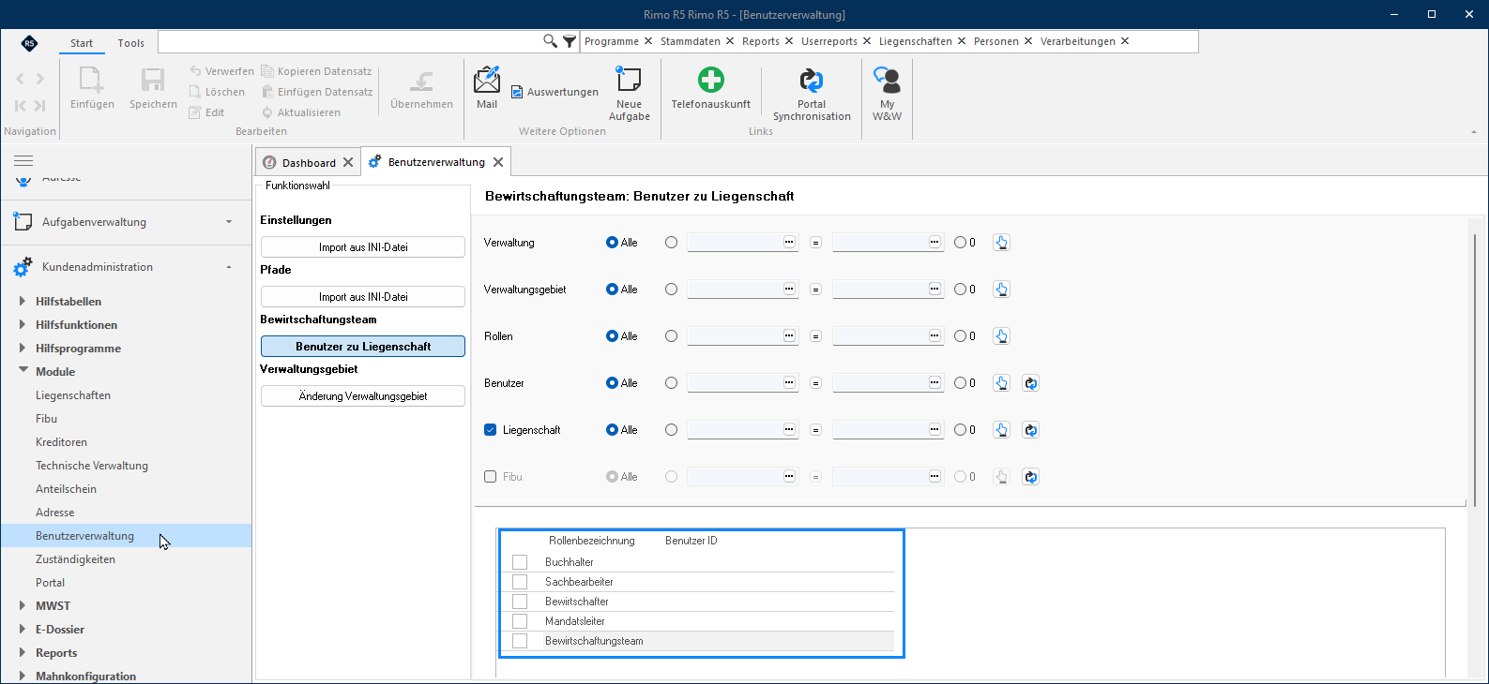Click the hand pointer icon in Rollen row

coord(1001,336)
